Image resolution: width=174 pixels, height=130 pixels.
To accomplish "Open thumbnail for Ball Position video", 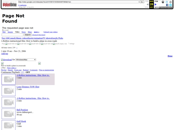I will [x=9, y=114].
